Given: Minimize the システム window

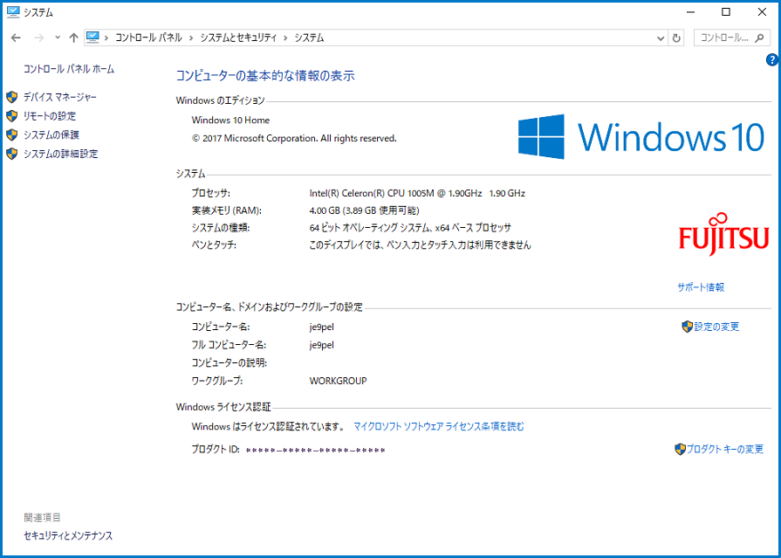Looking at the screenshot, I should (x=690, y=12).
